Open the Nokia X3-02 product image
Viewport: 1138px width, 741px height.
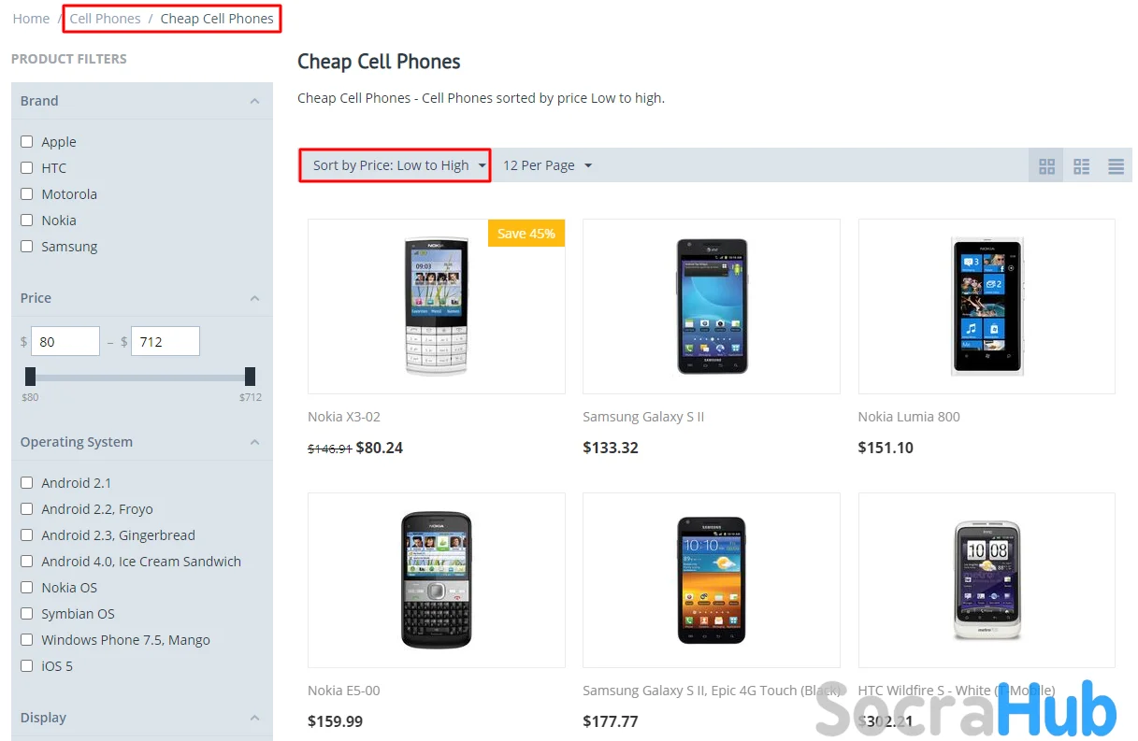436,306
